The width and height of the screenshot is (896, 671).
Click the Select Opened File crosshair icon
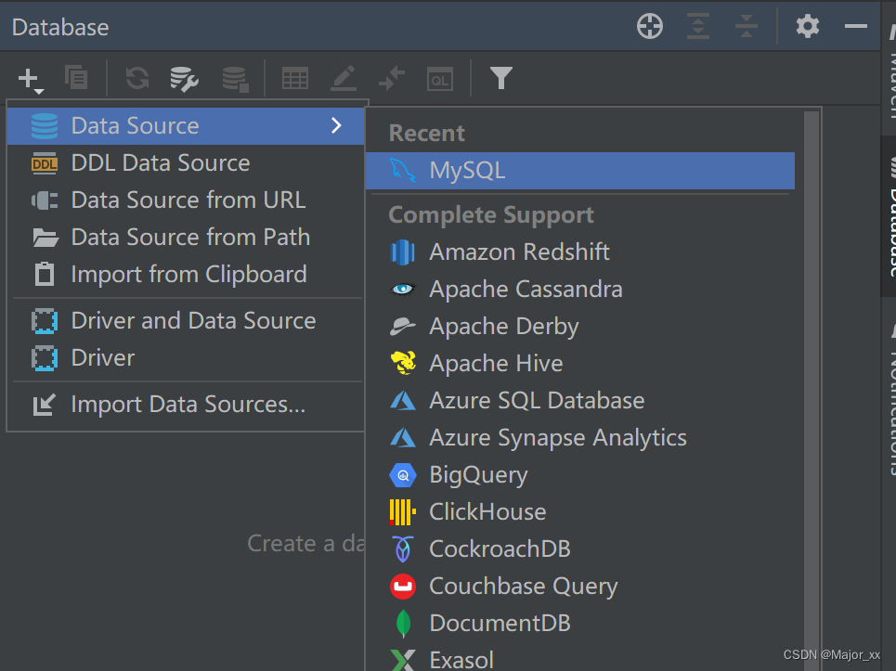point(650,26)
